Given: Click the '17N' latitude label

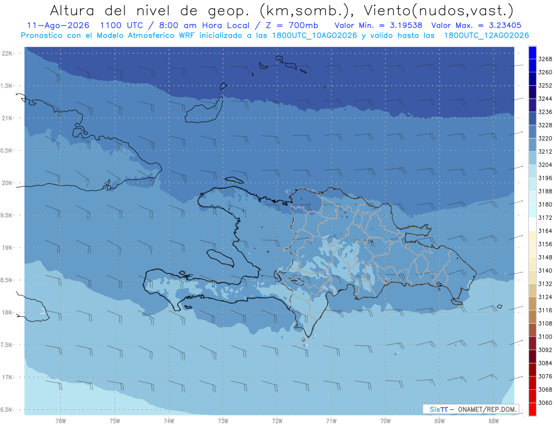Looking at the screenshot, I should pyautogui.click(x=7, y=377).
